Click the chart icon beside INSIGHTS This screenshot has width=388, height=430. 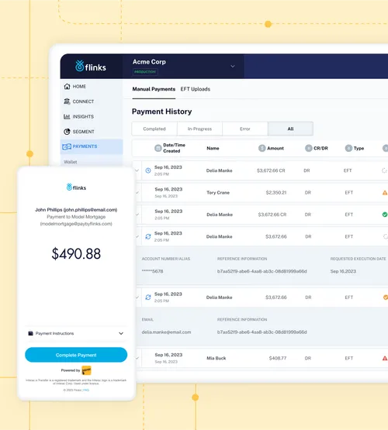[x=67, y=116]
